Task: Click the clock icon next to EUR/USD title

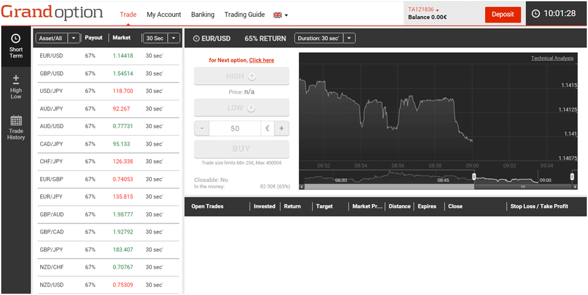Action: [x=196, y=38]
